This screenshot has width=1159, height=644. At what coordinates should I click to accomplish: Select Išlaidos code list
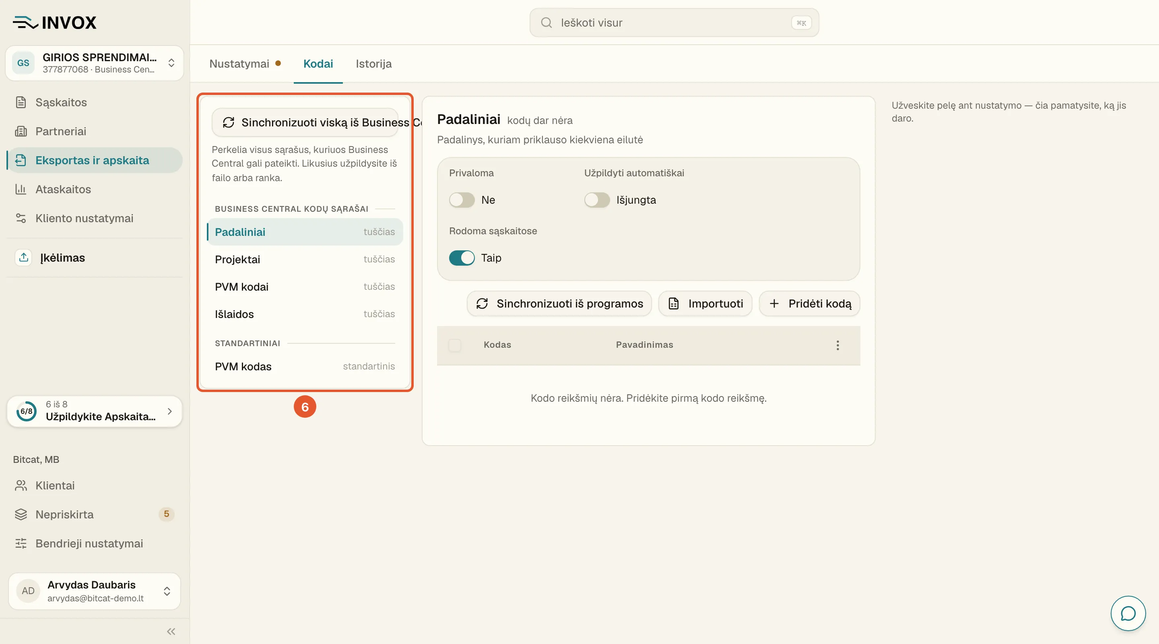(x=305, y=314)
